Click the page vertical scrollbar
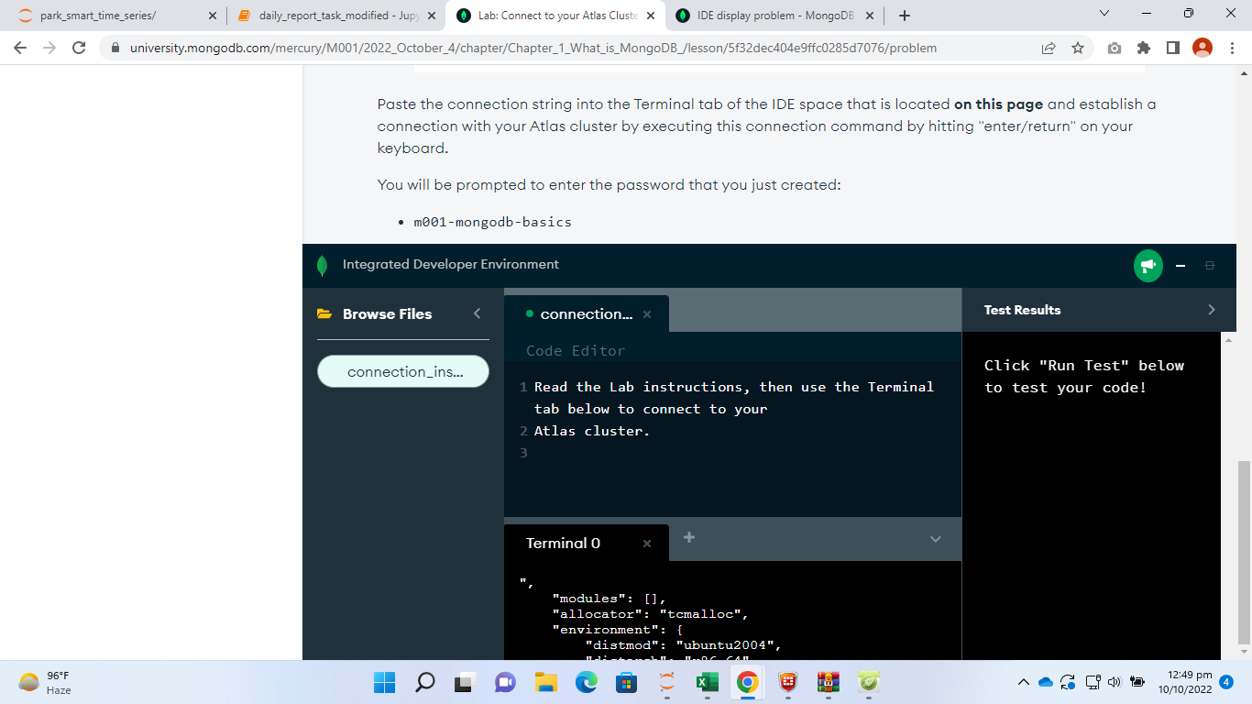 pos(1244,550)
